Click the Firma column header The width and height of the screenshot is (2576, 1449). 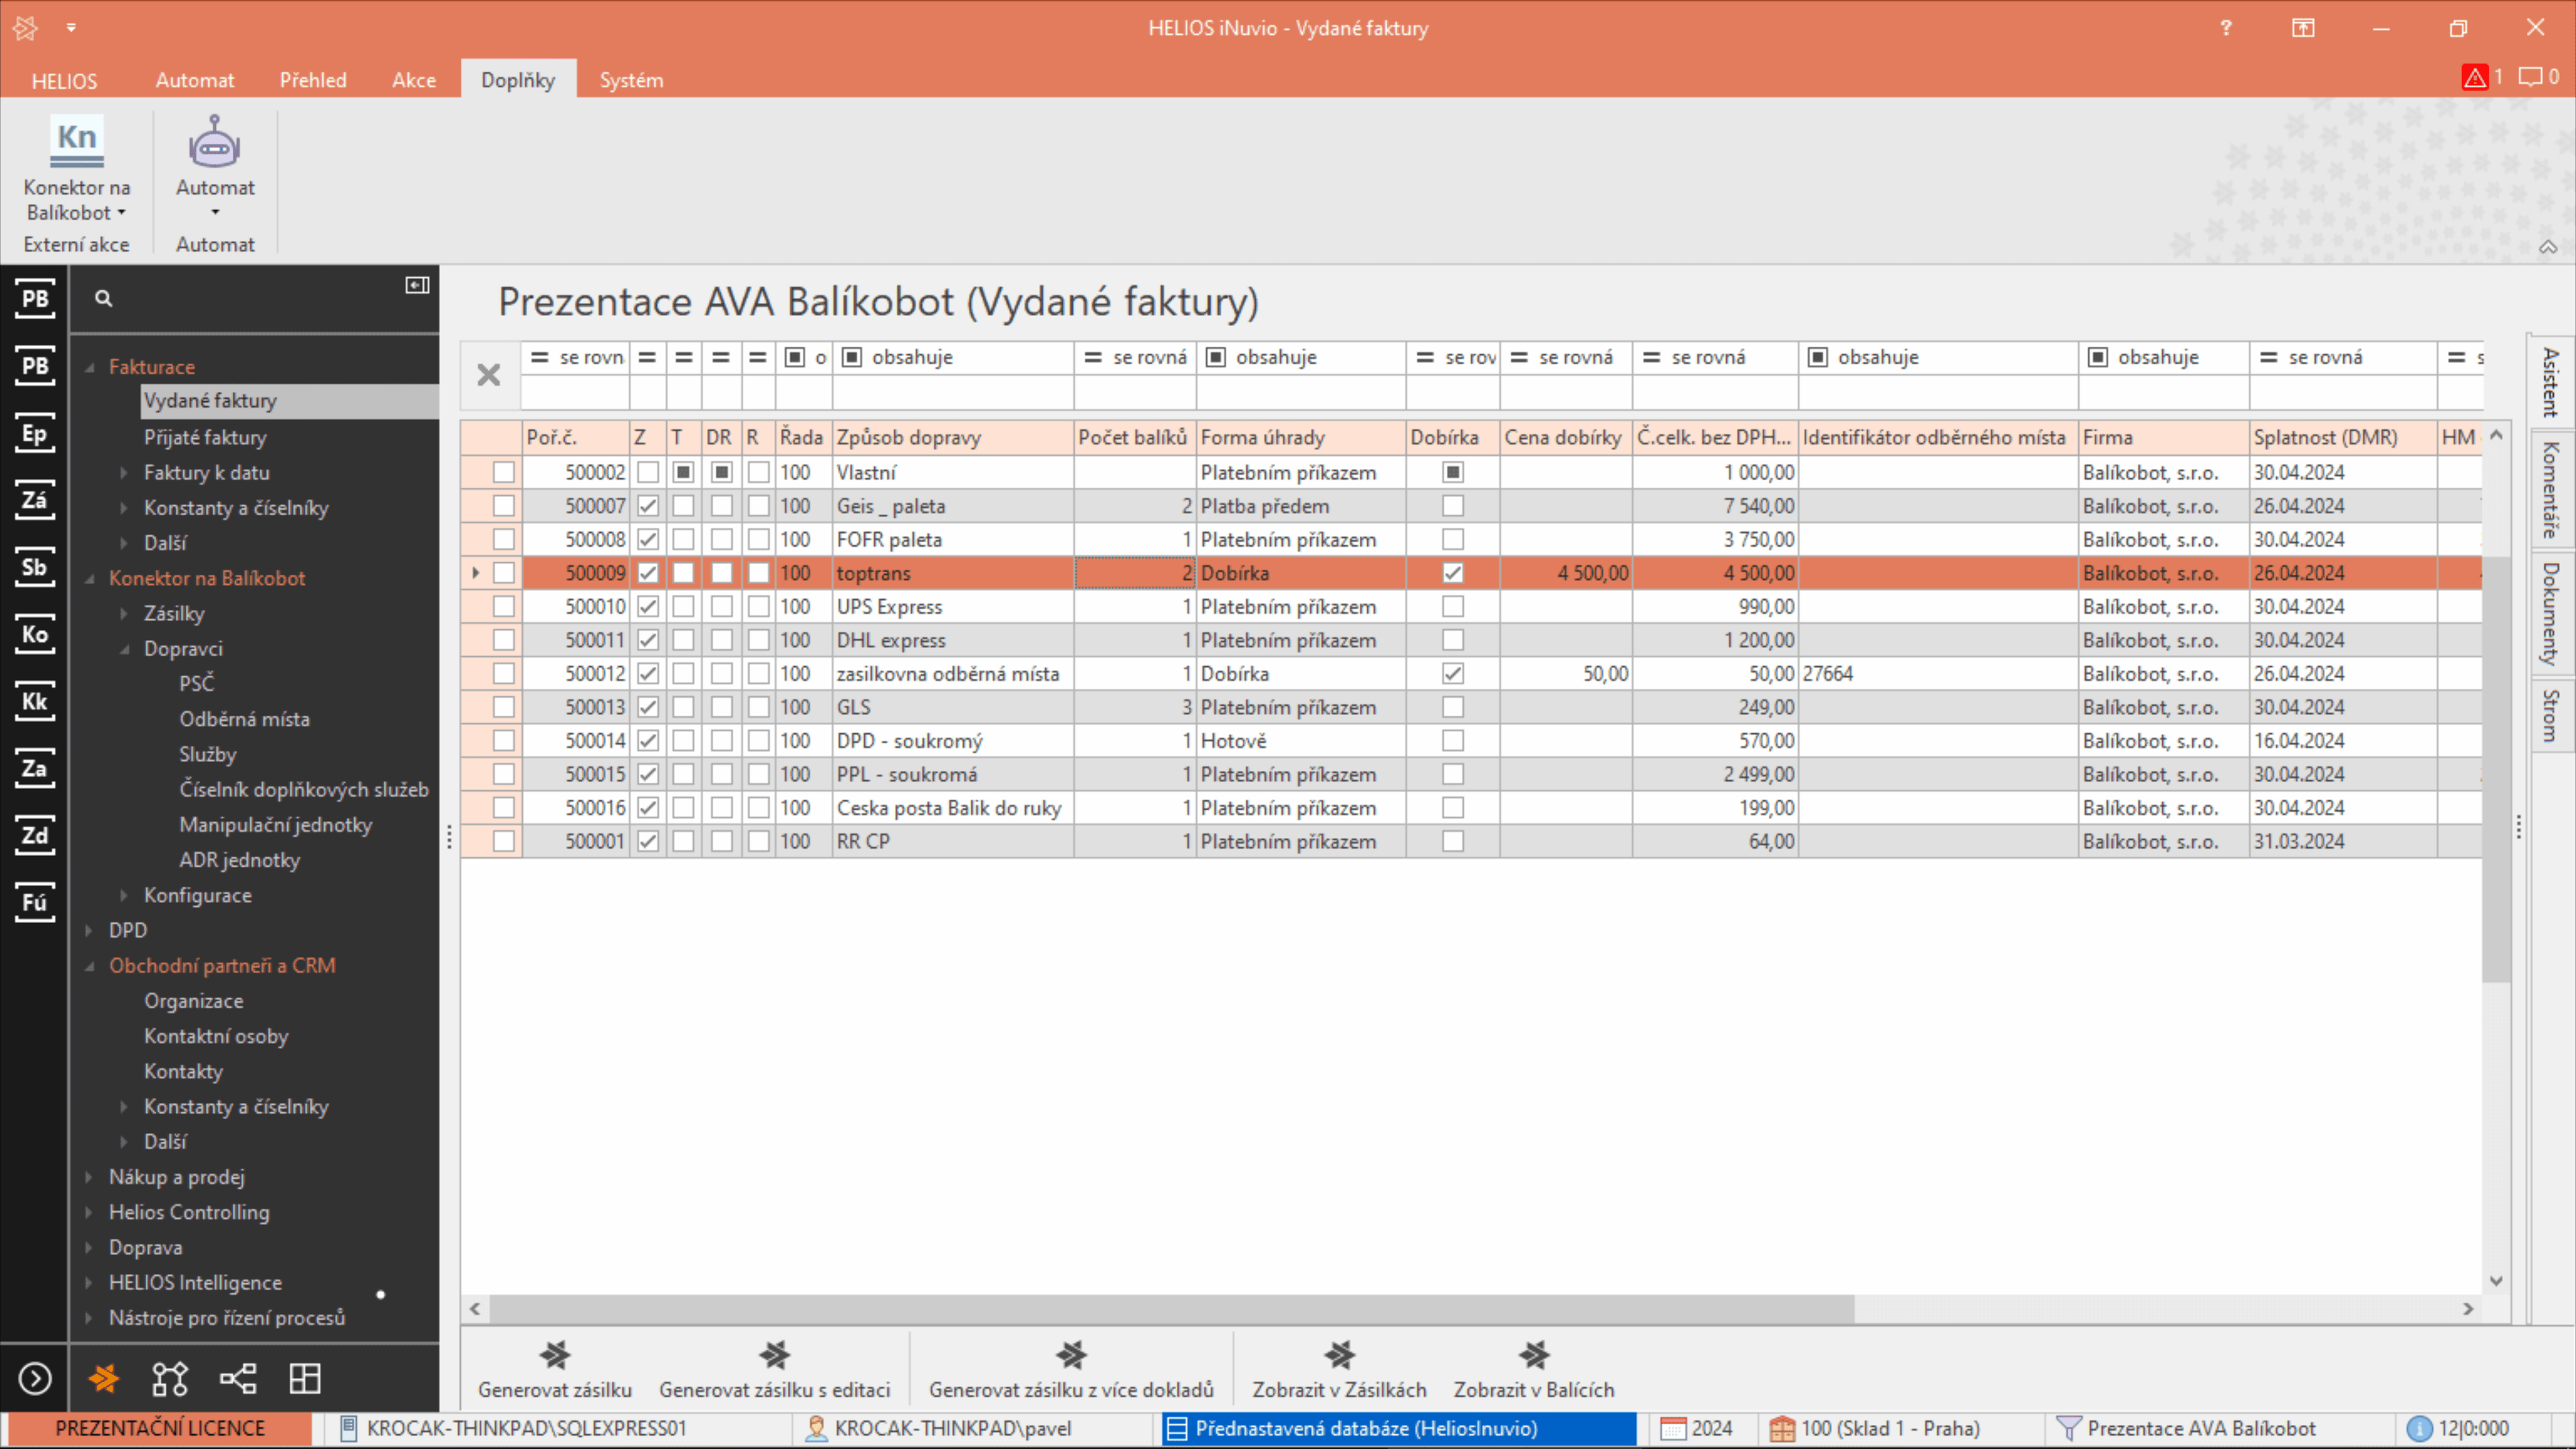2163,437
